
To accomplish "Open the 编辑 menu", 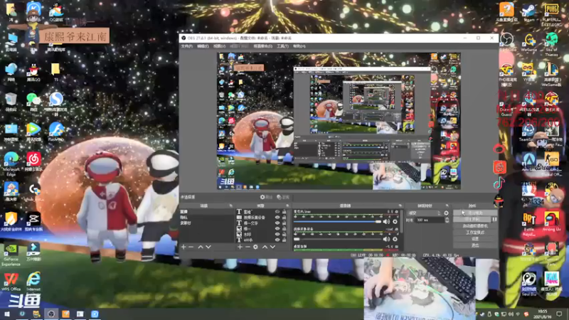I will [203, 46].
